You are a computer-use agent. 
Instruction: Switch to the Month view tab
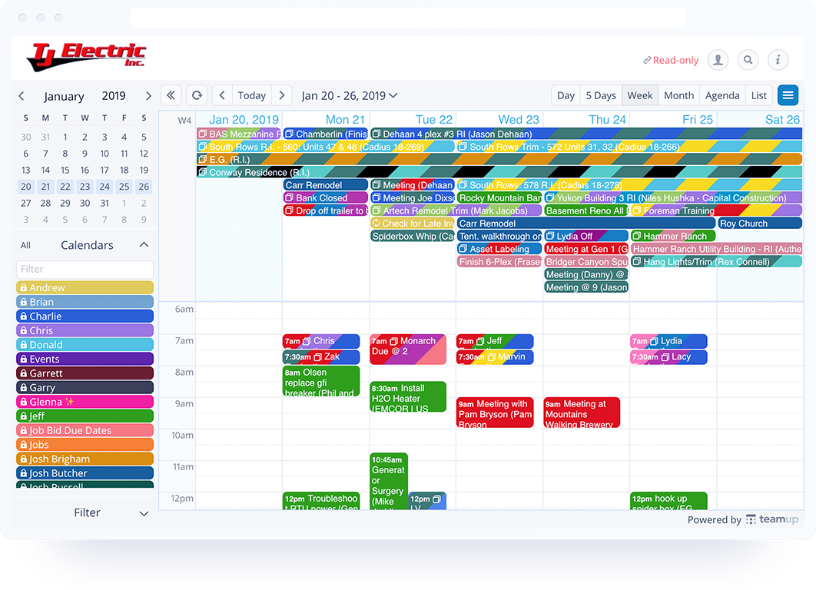pyautogui.click(x=678, y=95)
